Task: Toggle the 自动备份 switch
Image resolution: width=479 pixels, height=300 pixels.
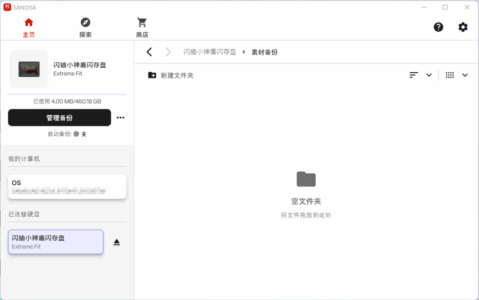Action: pos(77,134)
